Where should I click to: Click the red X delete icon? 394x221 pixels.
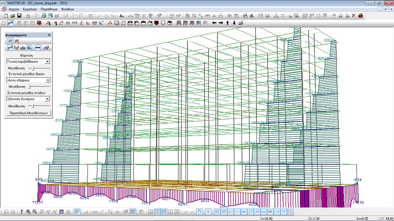pos(353,16)
